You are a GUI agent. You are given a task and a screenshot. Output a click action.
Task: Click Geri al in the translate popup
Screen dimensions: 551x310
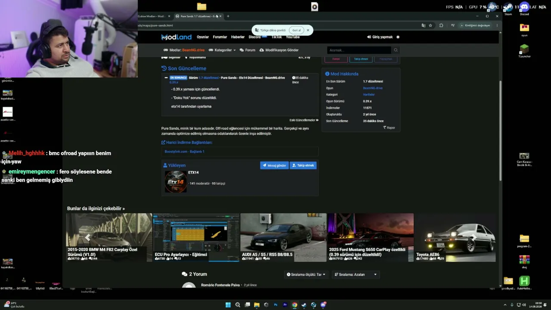297,30
